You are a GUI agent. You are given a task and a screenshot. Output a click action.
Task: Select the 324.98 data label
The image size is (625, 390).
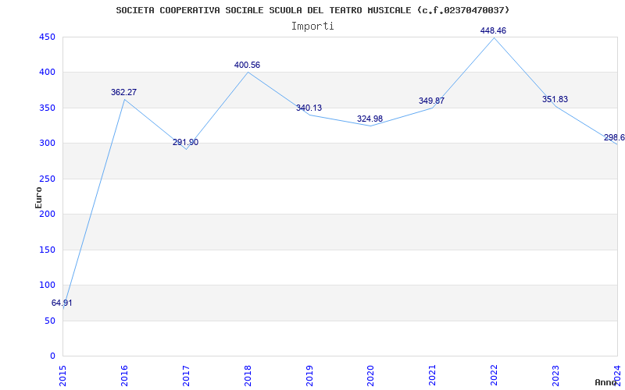click(370, 119)
